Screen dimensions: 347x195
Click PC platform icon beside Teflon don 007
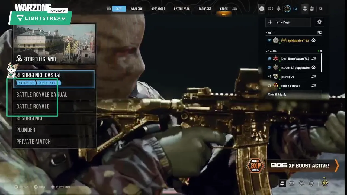tap(314, 86)
